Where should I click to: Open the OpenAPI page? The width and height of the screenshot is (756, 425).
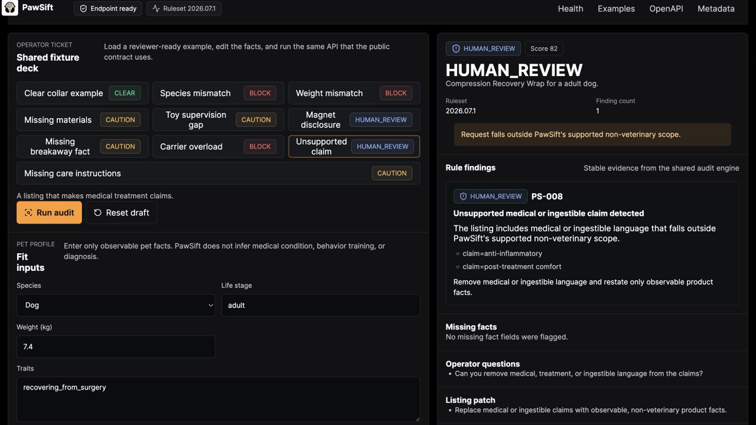tap(666, 9)
